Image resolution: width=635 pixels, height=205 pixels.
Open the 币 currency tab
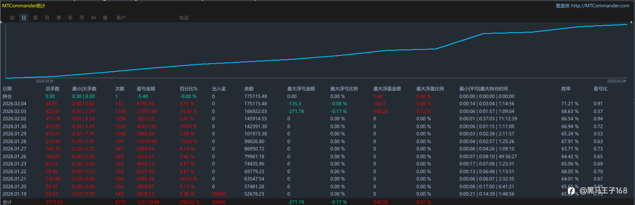(x=82, y=18)
